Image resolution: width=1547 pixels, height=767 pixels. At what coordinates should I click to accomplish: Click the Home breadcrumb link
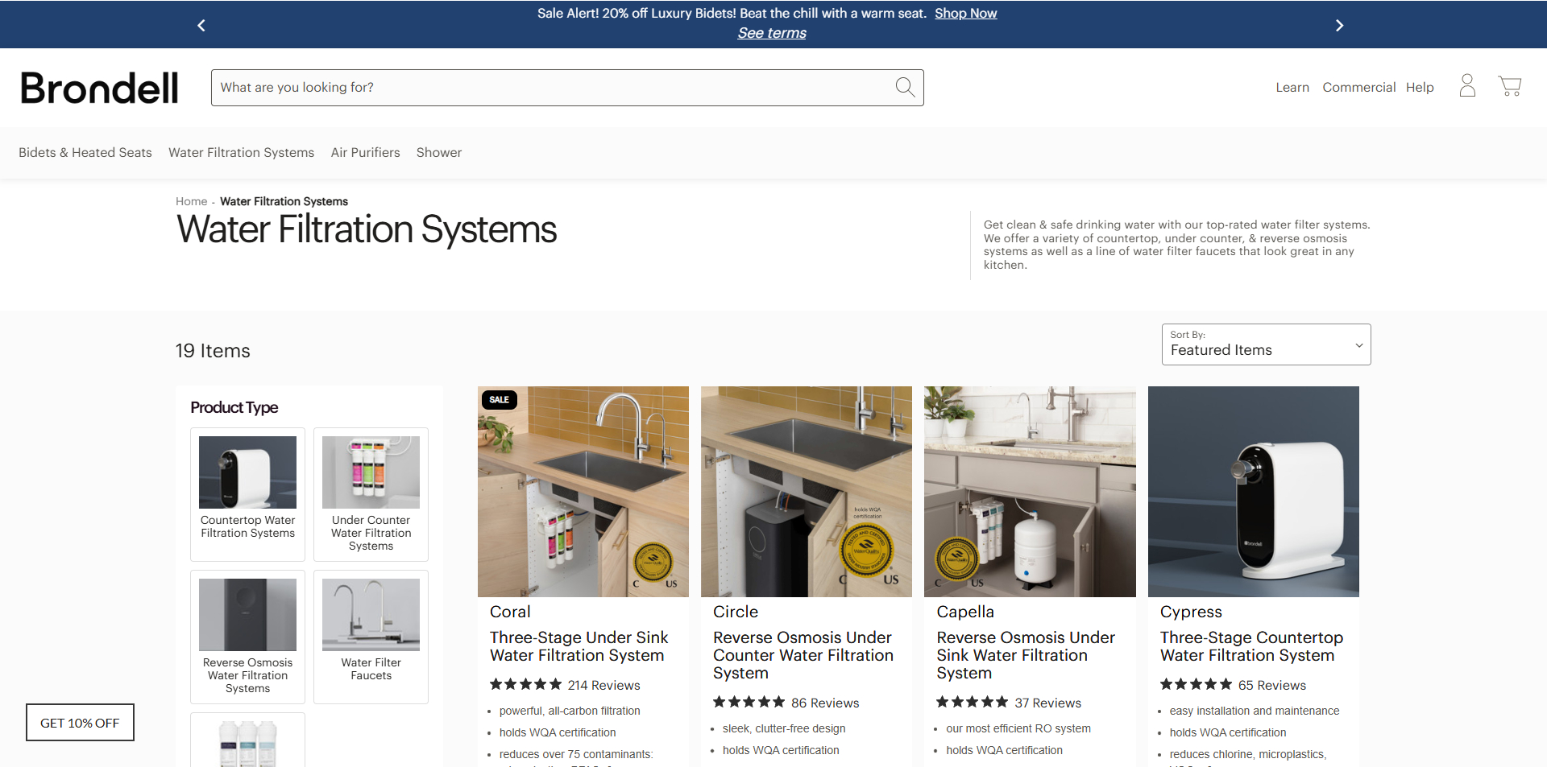(191, 201)
